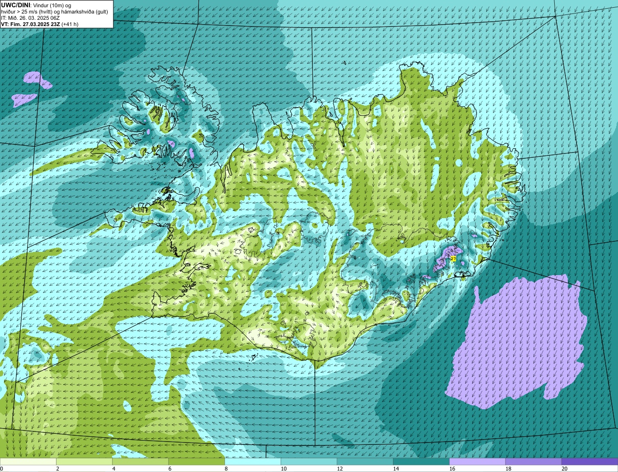Select the light lavender 16–18 m/s swatch

[478, 461]
